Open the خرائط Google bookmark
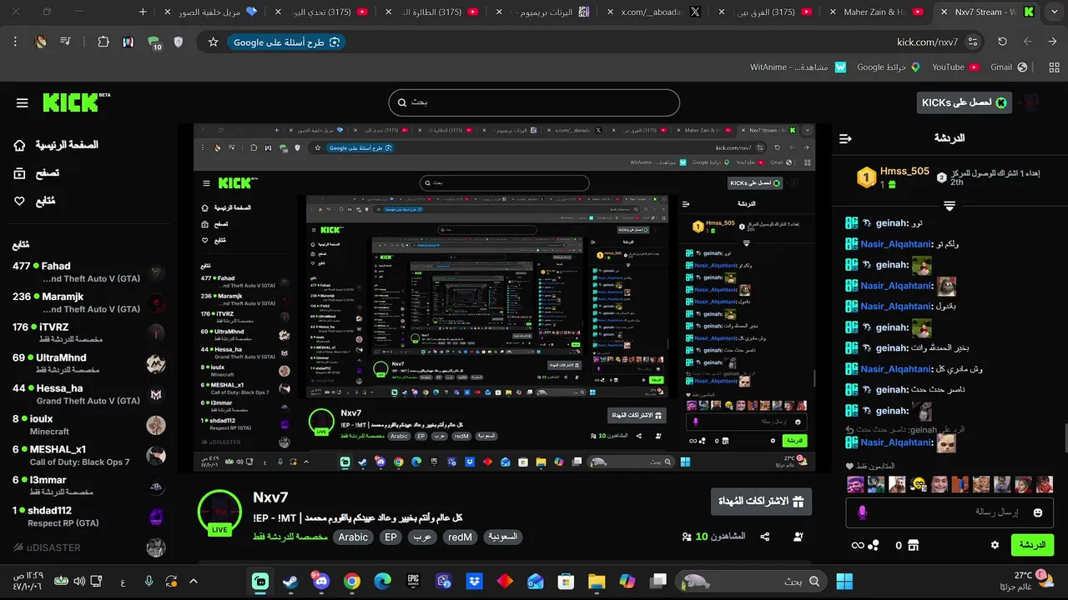The image size is (1068, 600). coord(888,67)
